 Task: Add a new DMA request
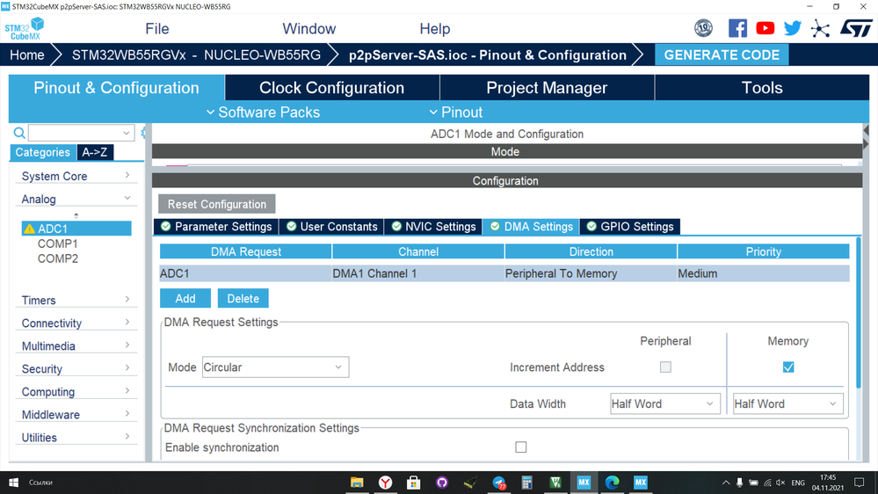pos(185,299)
